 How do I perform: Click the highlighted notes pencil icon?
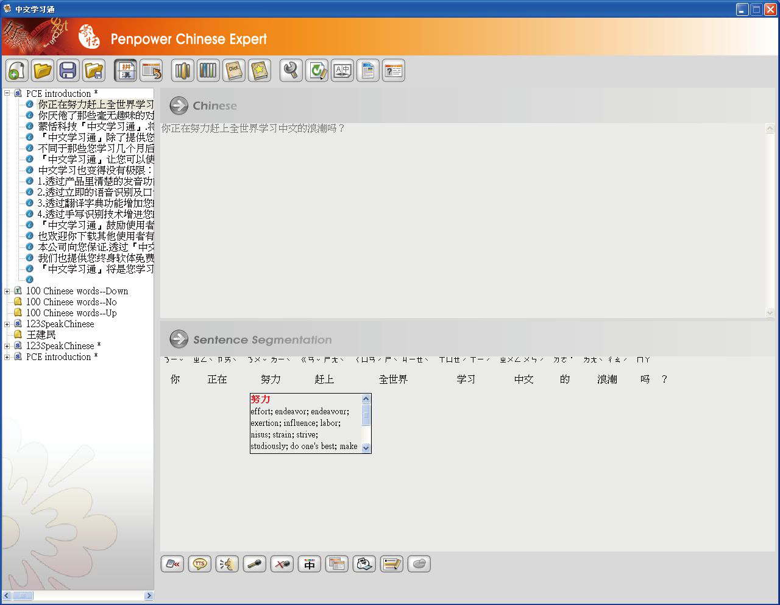tap(392, 564)
